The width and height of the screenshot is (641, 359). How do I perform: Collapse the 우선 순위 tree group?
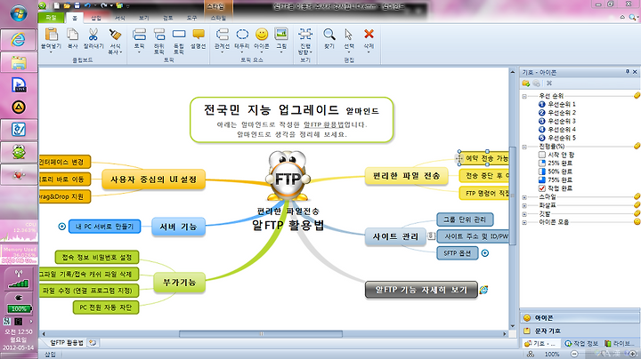click(524, 96)
